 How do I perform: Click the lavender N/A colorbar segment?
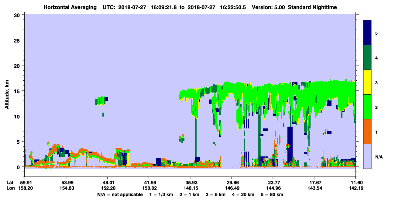pos(367,156)
